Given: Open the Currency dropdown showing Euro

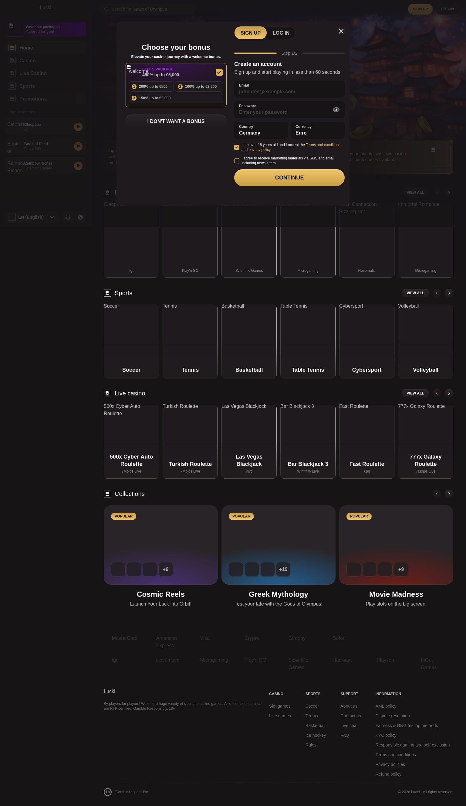Looking at the screenshot, I should [317, 130].
